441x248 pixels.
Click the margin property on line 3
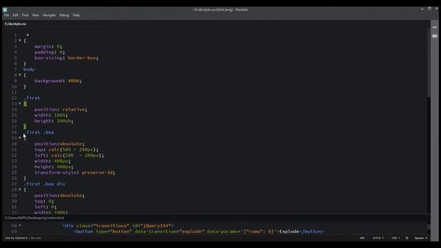[x=43, y=46]
